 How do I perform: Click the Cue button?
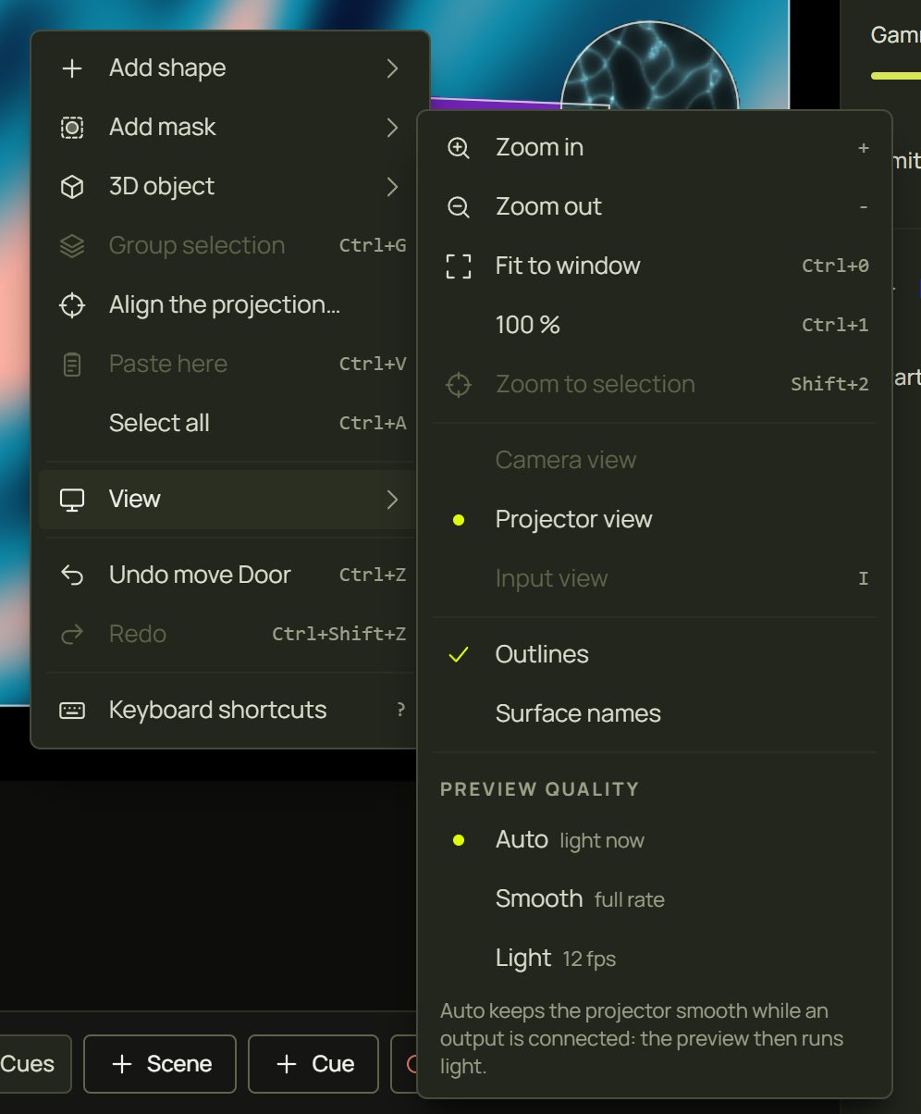[x=313, y=1064]
